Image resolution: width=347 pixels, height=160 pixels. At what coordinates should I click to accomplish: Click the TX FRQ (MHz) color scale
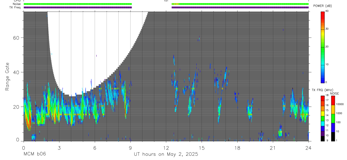[x=322, y=118]
